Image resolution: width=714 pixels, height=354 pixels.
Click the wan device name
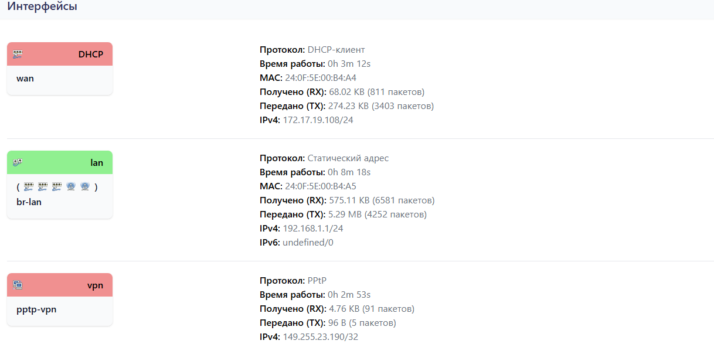[x=25, y=79]
